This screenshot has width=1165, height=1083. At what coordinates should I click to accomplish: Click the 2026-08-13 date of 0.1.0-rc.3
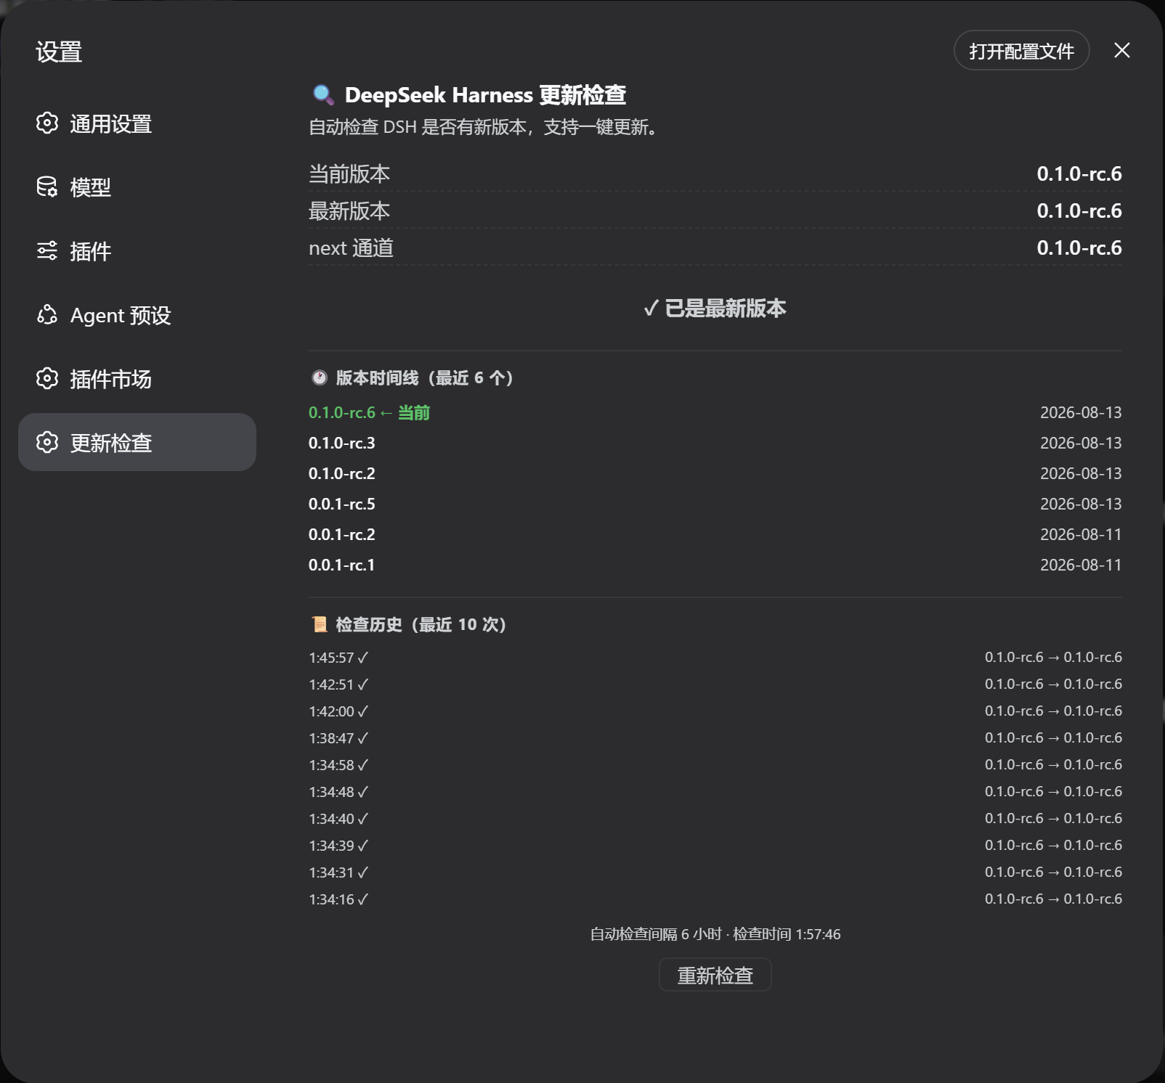pos(1081,443)
